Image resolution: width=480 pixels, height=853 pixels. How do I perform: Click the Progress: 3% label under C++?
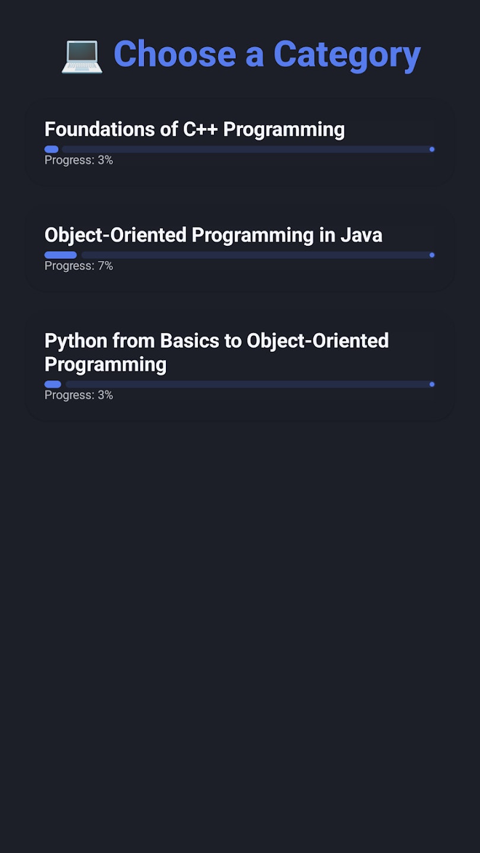[79, 160]
